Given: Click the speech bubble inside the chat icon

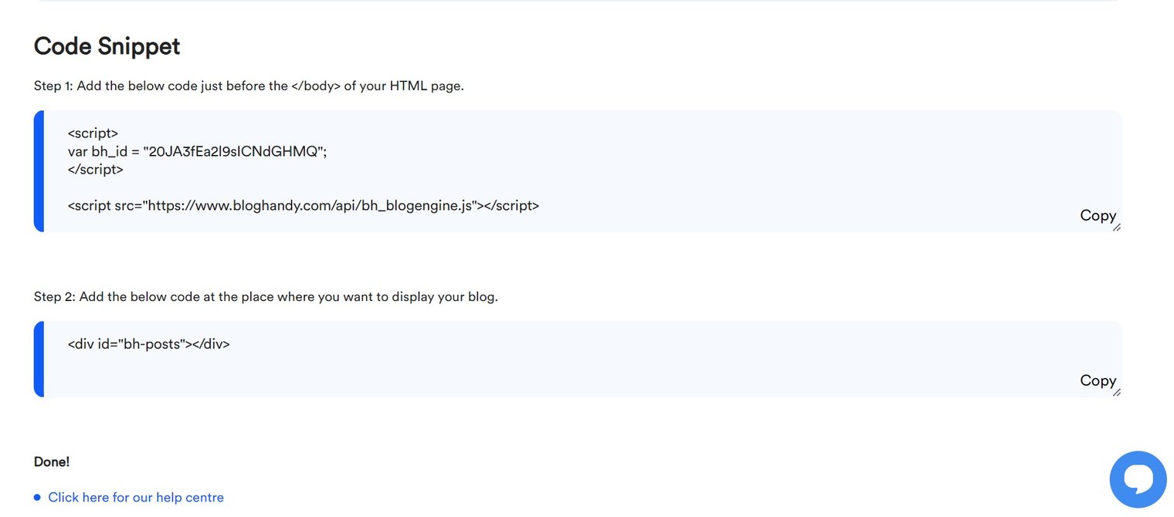Looking at the screenshot, I should 1138,477.
